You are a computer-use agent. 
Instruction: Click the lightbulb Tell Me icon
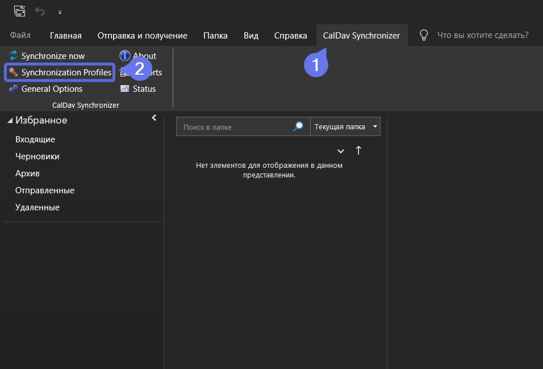(424, 36)
